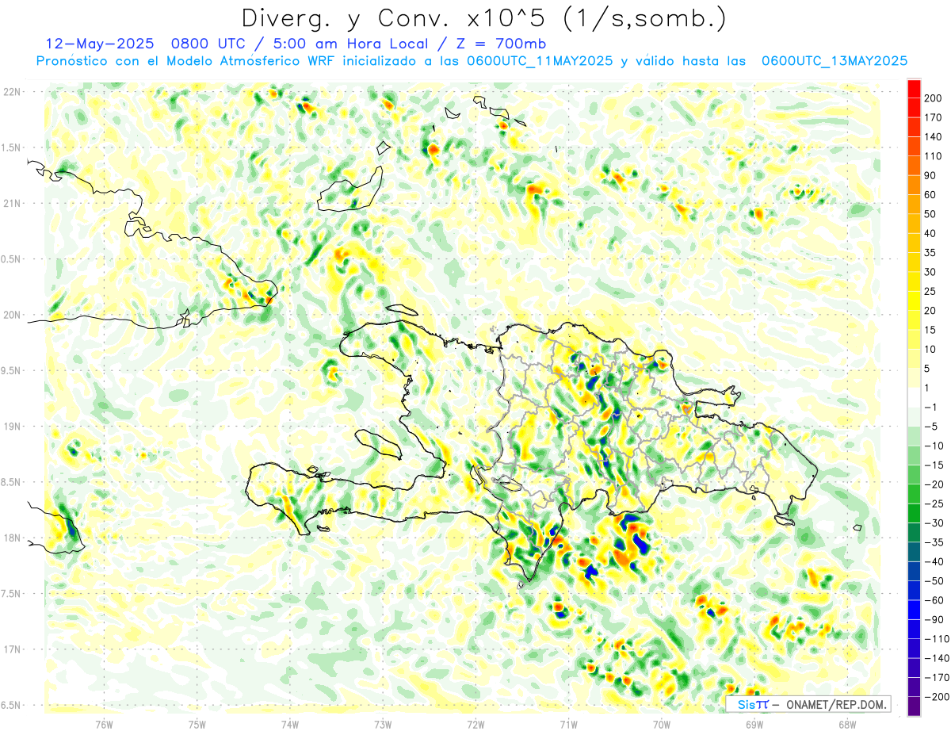Click the "18N" latitude label
This screenshot has height=735, width=951.
11,538
